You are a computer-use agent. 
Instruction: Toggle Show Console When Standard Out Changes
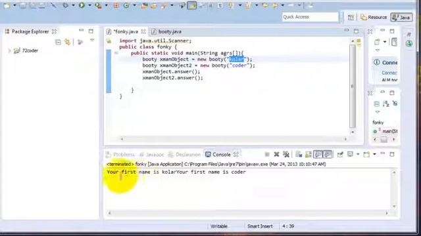tap(318, 155)
